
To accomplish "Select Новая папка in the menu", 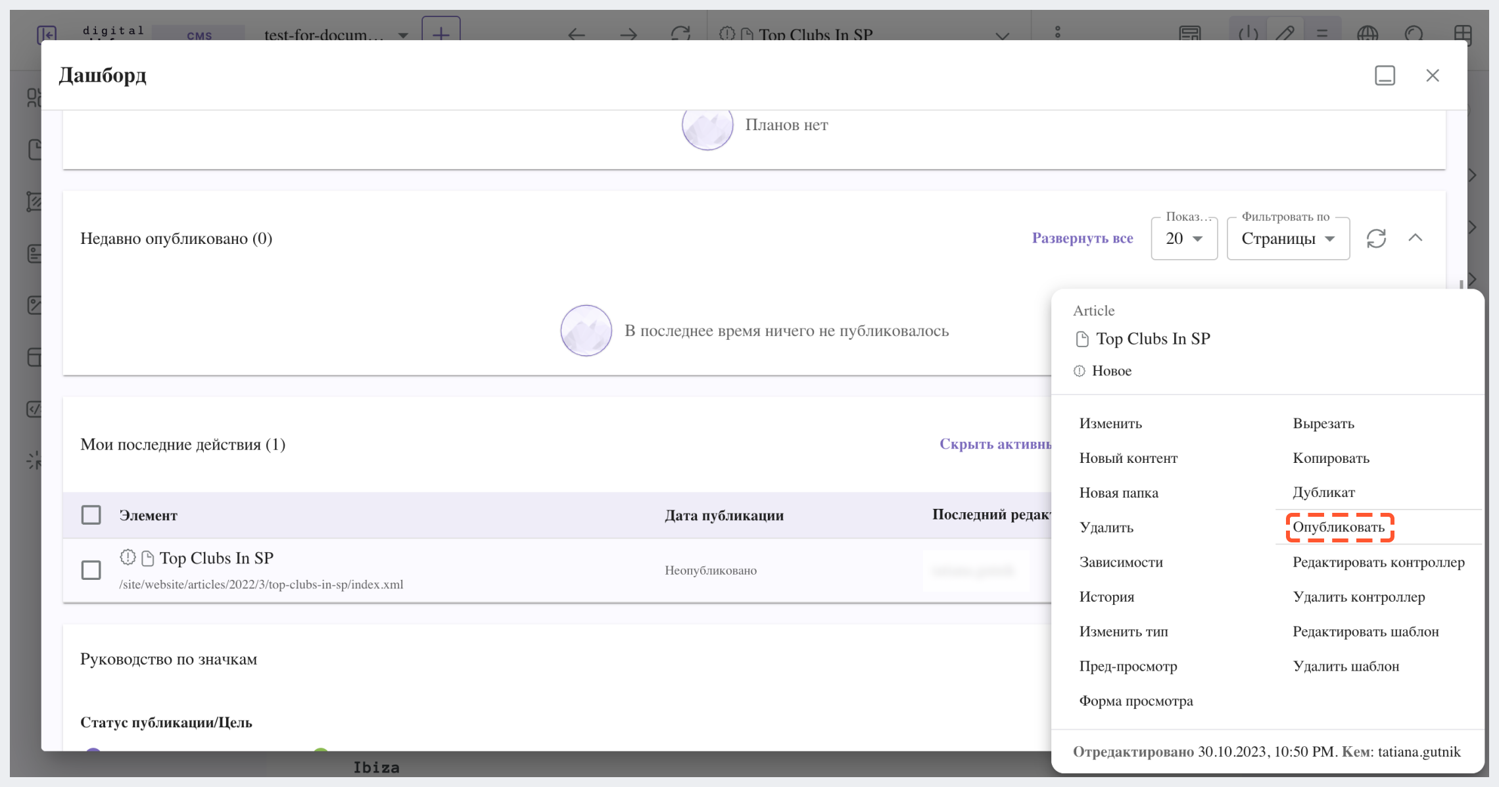I will pos(1118,493).
